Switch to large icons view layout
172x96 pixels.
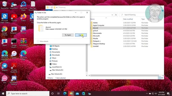[x=162, y=78]
